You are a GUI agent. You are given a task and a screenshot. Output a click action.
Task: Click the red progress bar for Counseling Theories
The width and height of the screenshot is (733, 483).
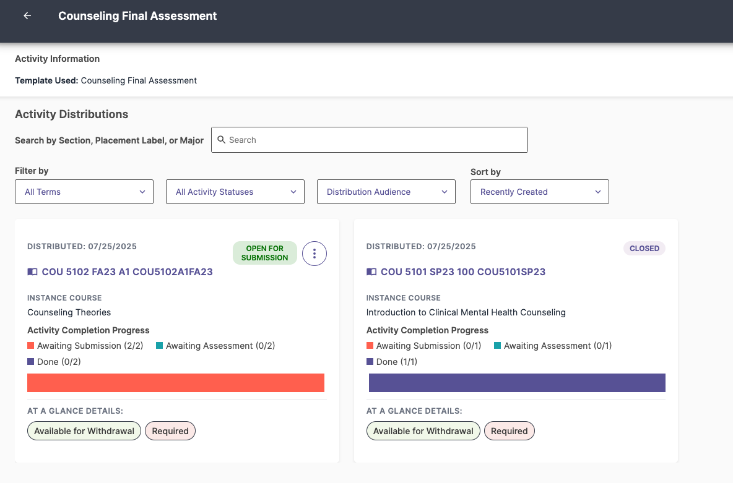tap(176, 383)
